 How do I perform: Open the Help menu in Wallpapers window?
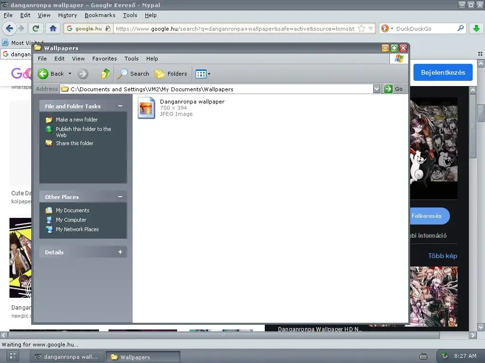coord(152,59)
